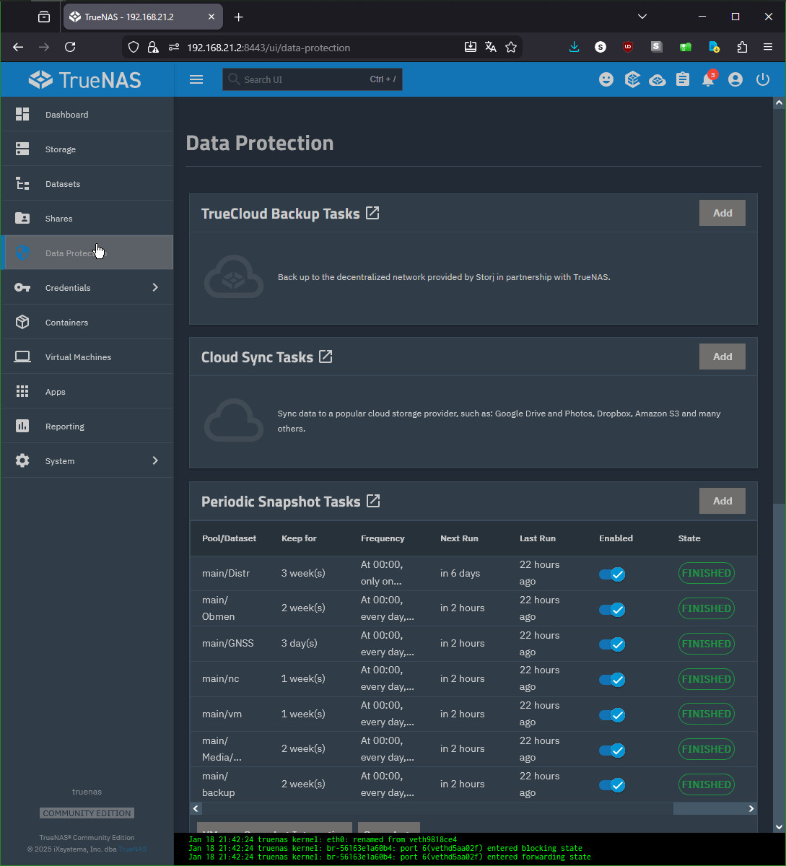
Task: Toggle the sidebar hamburger menu icon
Action: pyautogui.click(x=196, y=79)
